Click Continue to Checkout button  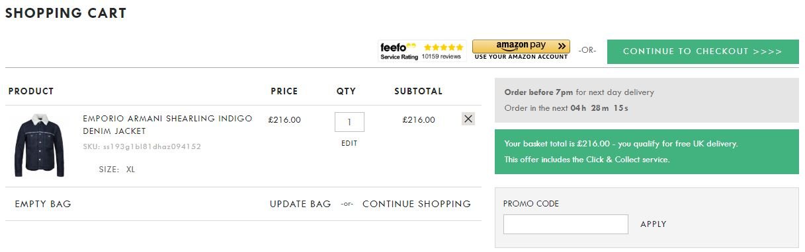pyautogui.click(x=702, y=51)
